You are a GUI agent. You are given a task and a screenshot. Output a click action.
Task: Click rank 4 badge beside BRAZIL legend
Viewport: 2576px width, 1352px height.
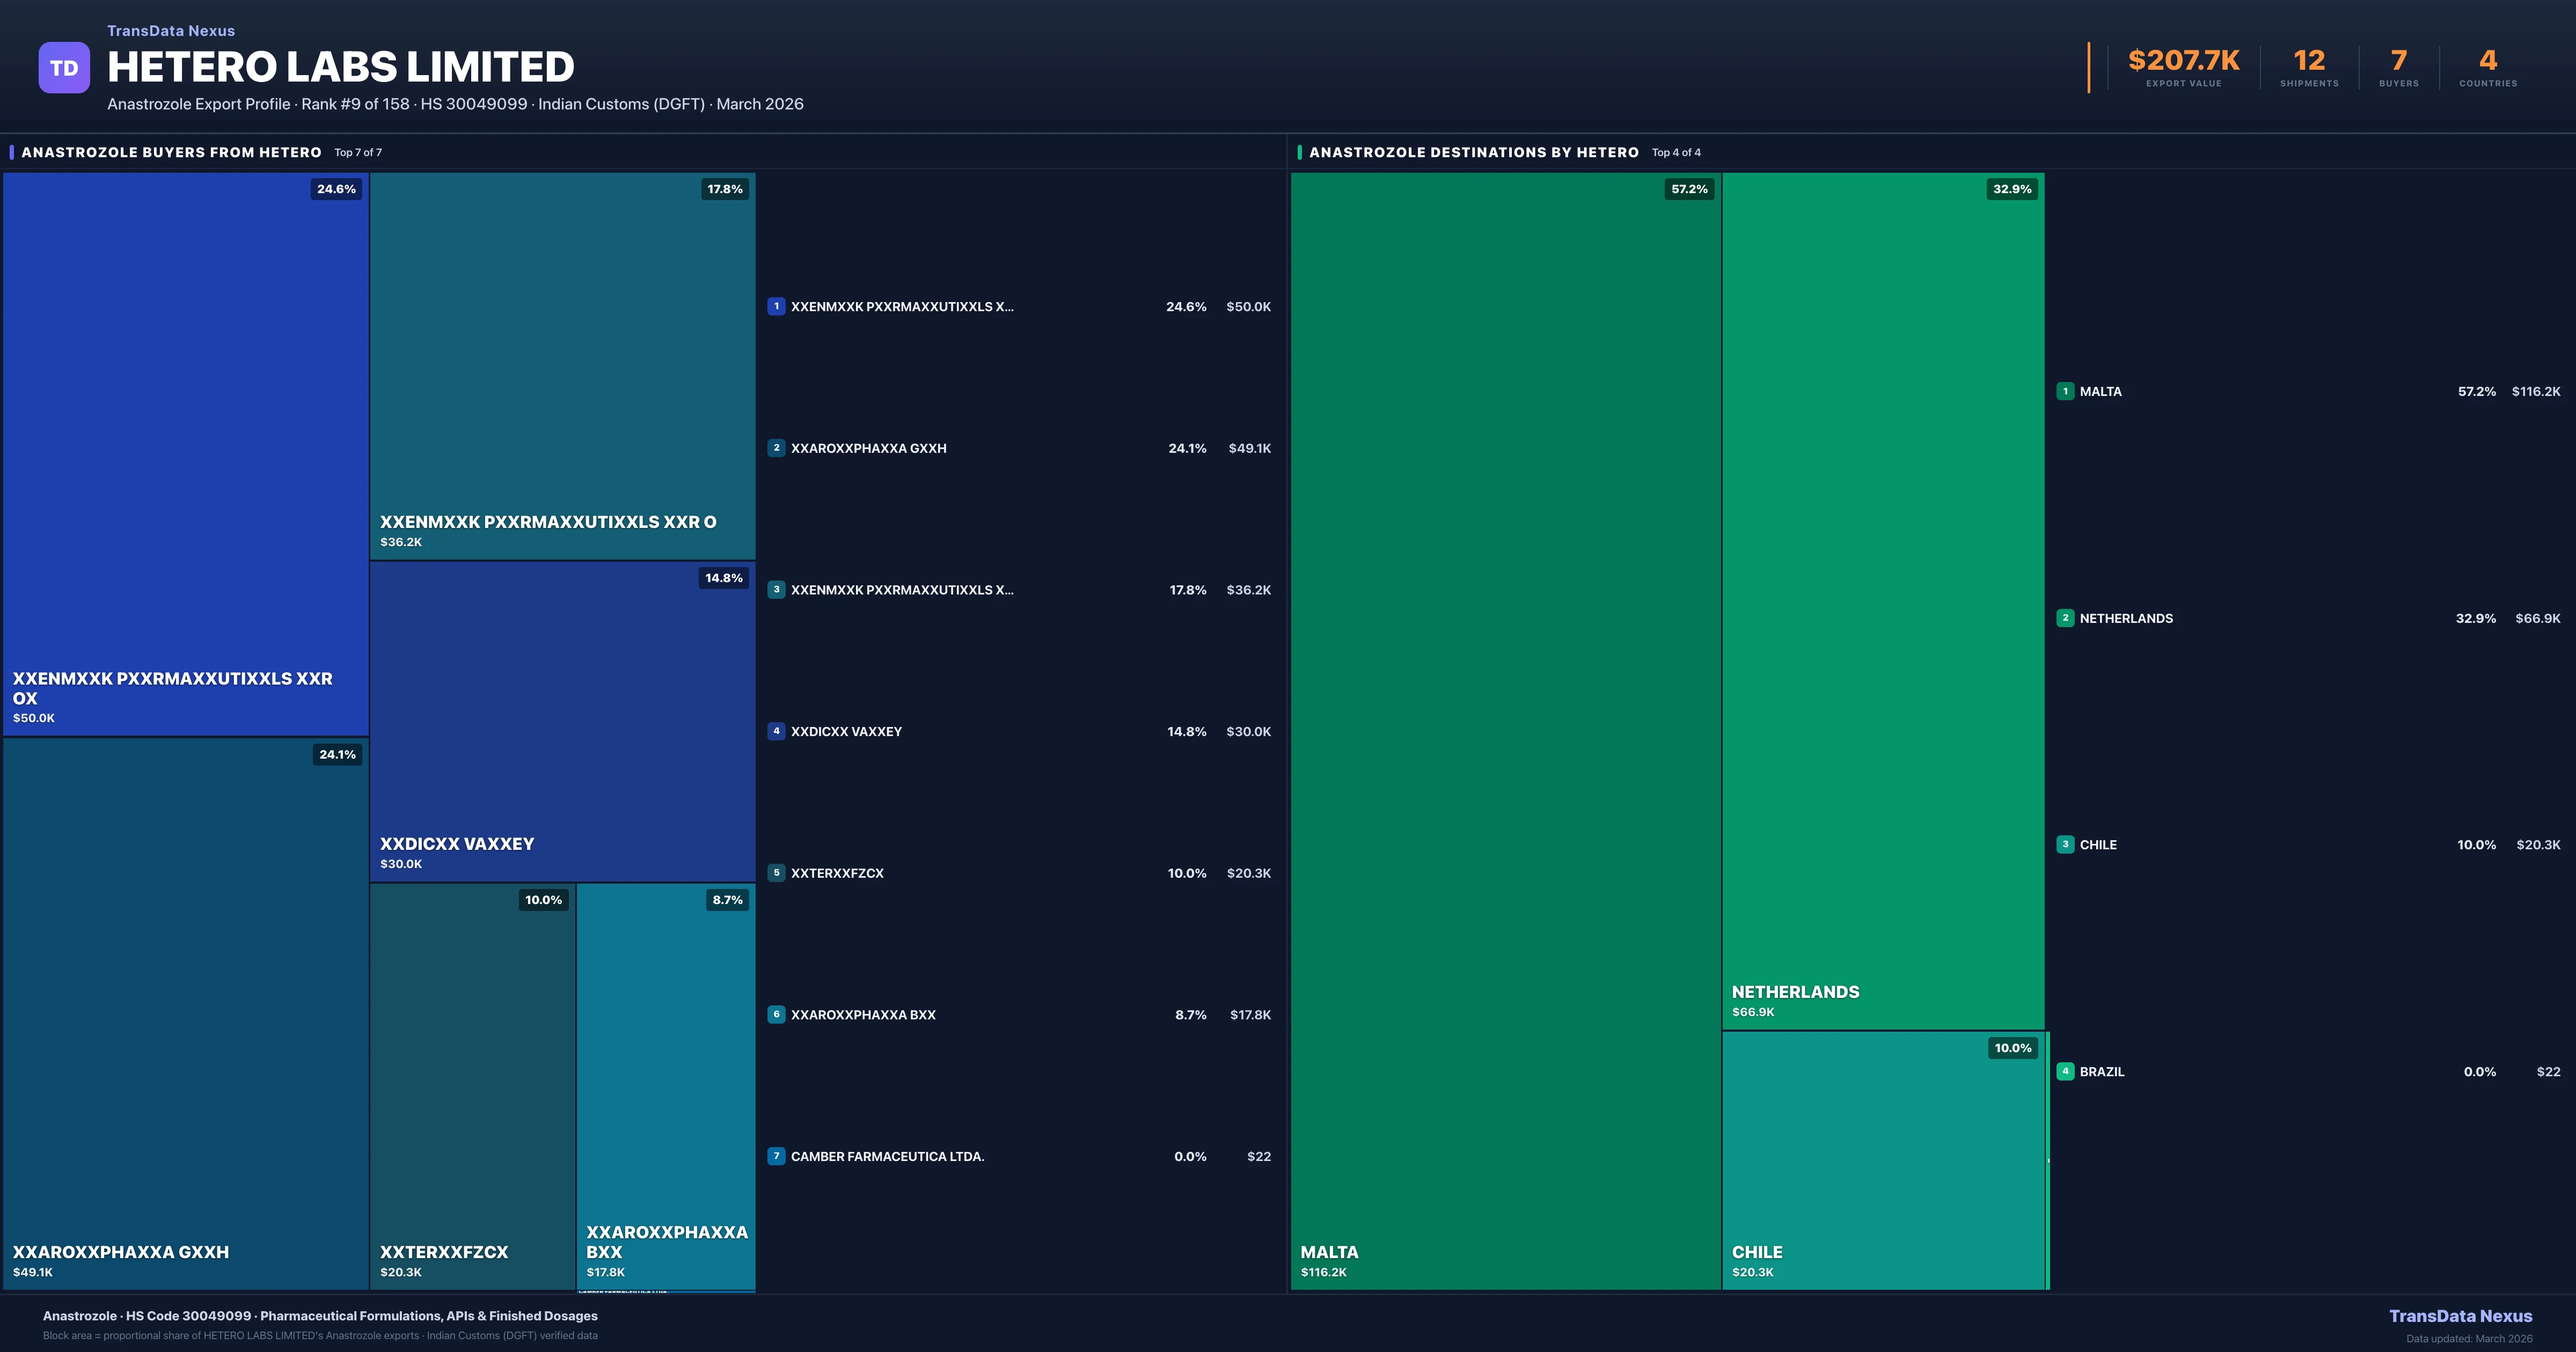click(x=2065, y=1071)
